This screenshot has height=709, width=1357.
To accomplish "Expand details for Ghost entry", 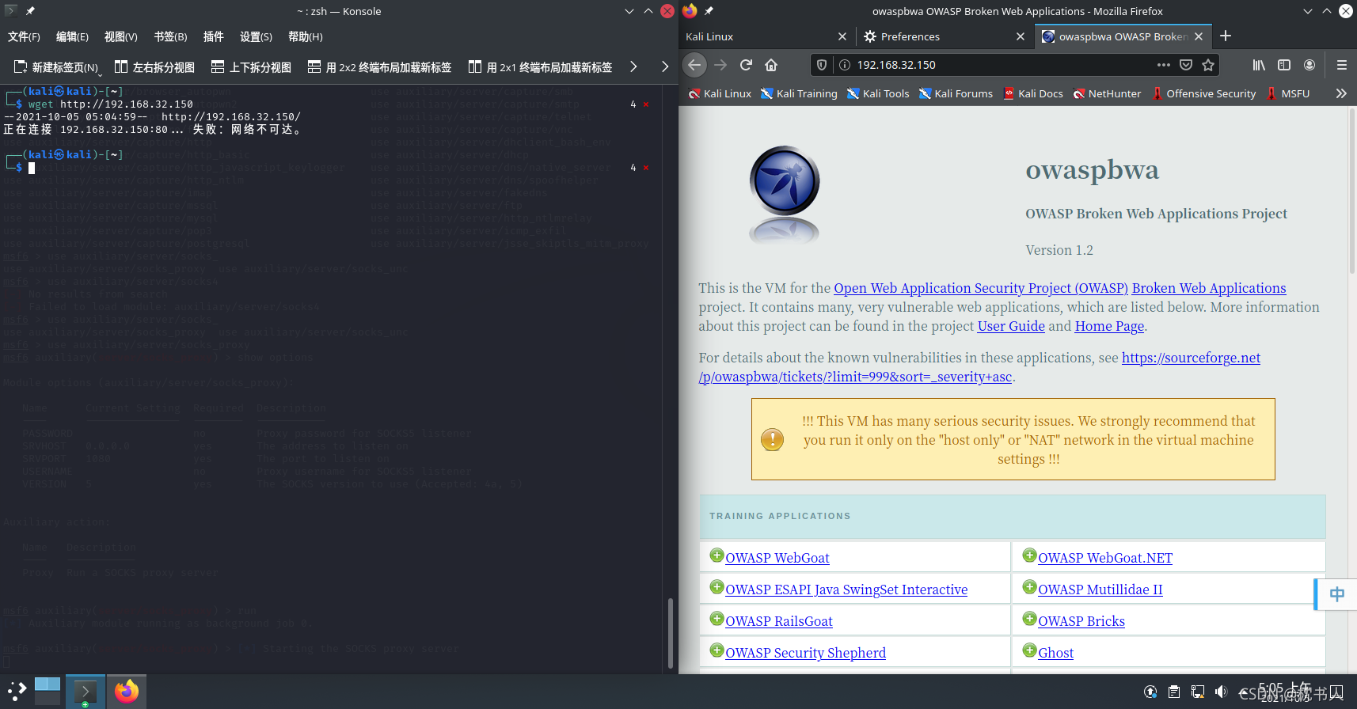I will tap(1029, 650).
